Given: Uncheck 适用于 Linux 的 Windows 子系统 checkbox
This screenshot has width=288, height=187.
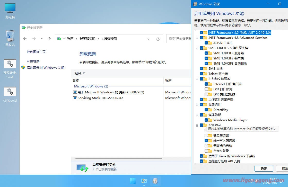Looking at the screenshot, I should [x=201, y=156].
